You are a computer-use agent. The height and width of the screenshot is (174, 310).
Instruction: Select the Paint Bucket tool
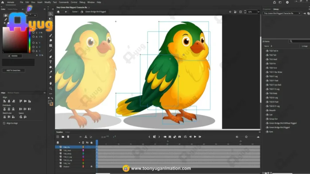click(50, 67)
